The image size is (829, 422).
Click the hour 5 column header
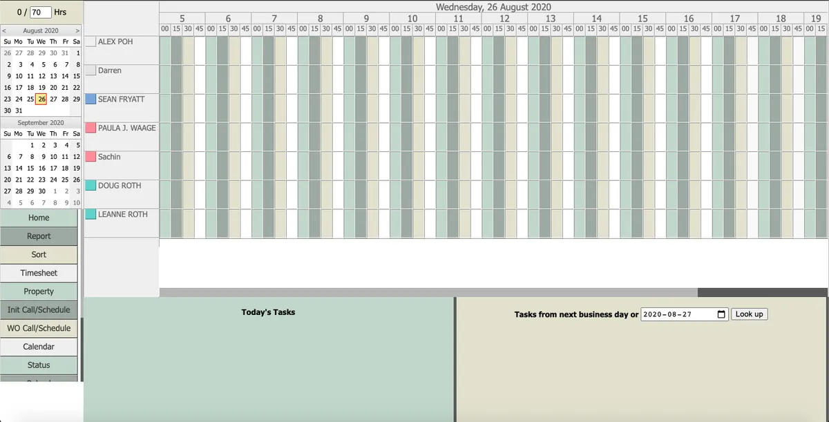(182, 19)
